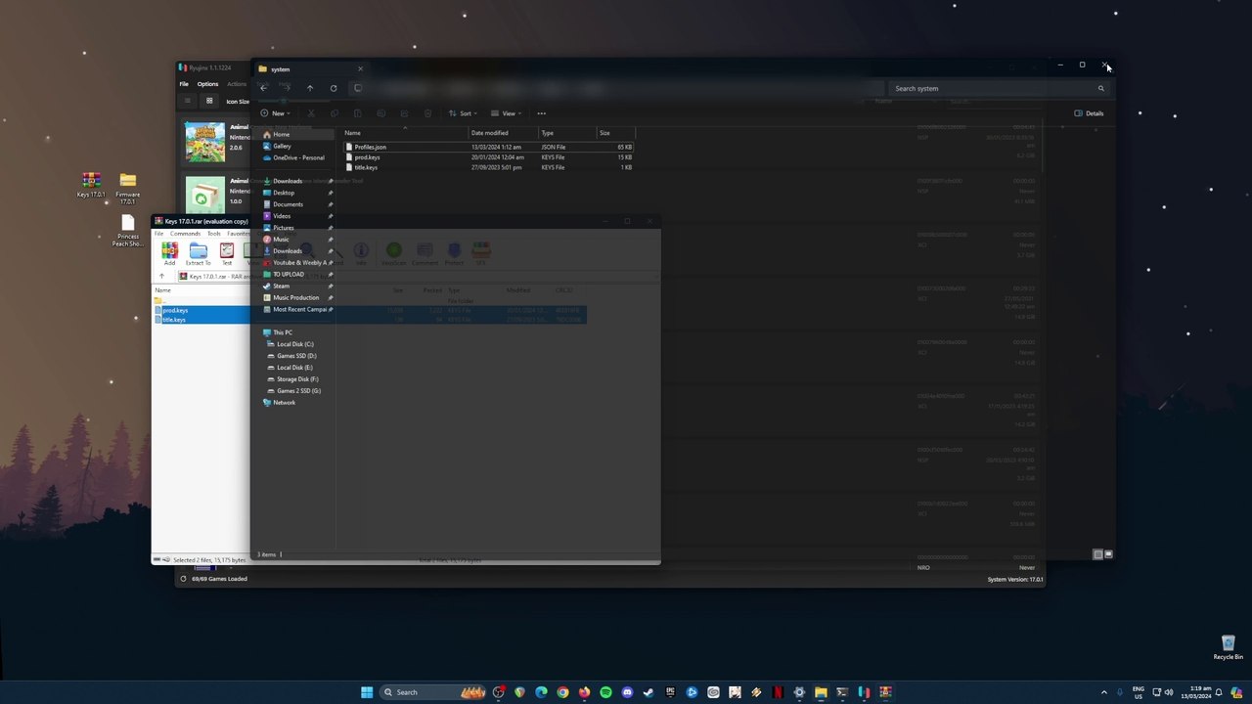Viewport: 1252px width, 704px height.
Task: Open the See more options ellipsis in Explorer
Action: tap(541, 113)
